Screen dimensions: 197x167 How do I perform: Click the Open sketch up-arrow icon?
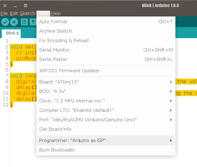[x=33, y=22]
